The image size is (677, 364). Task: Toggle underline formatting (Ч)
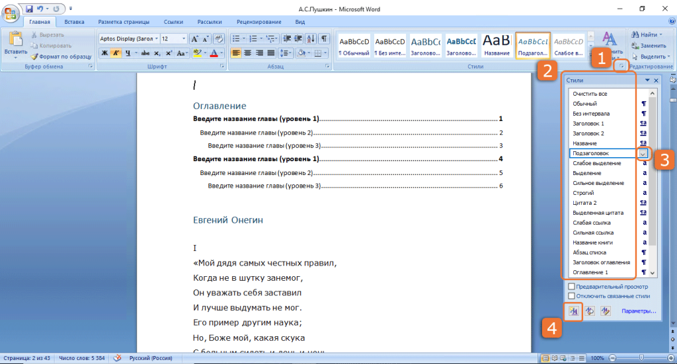pyautogui.click(x=128, y=53)
